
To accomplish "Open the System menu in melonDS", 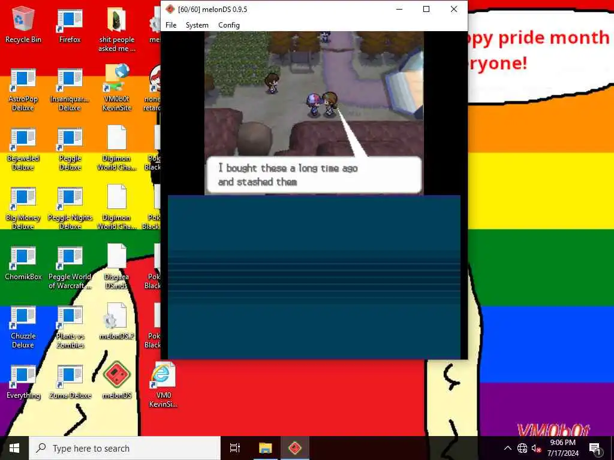I will click(x=197, y=25).
